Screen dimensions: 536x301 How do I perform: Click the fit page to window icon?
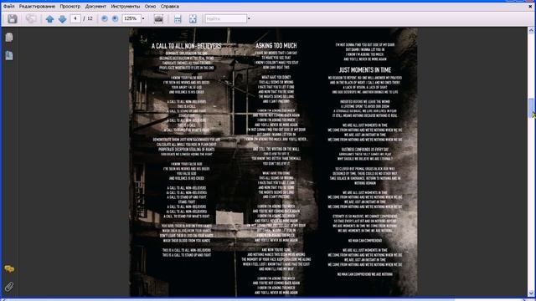click(x=193, y=18)
